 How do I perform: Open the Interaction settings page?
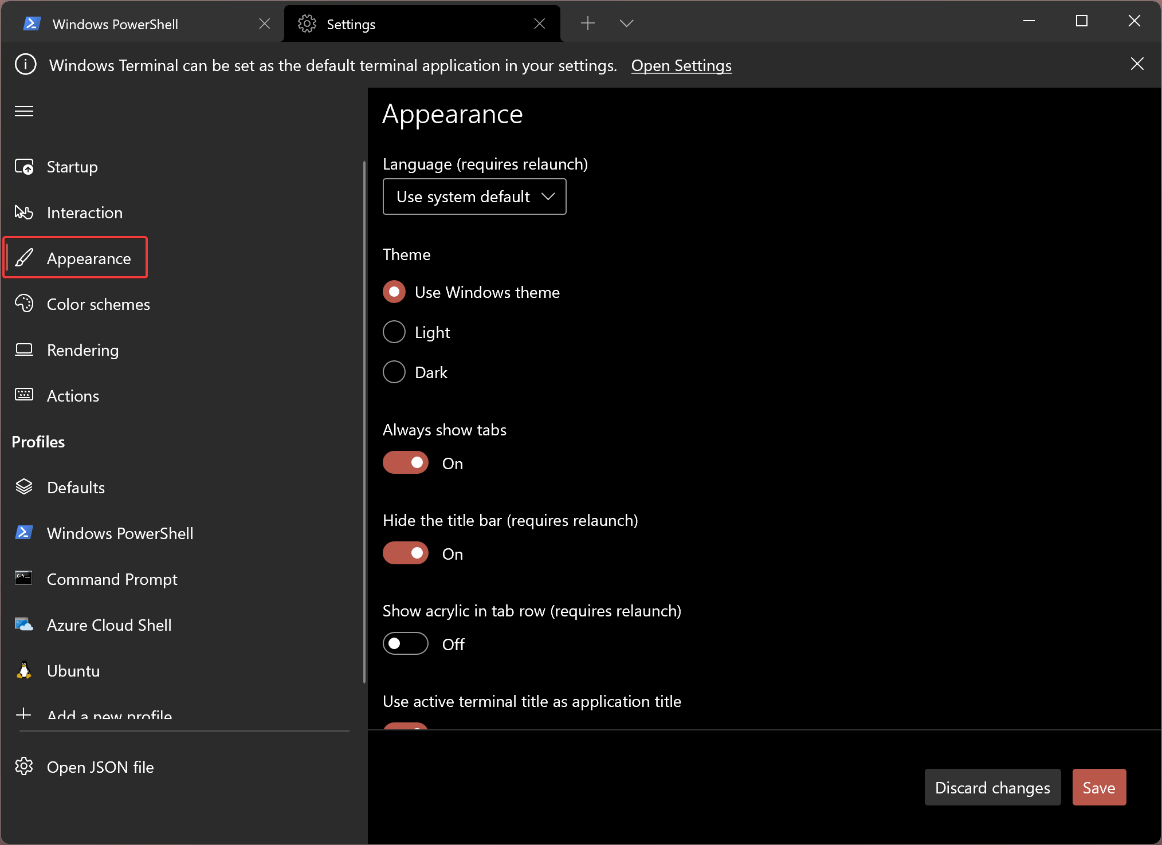coord(182,213)
